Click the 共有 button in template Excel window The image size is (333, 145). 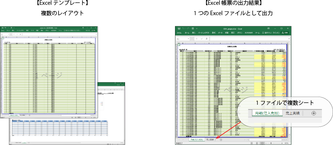point(94,31)
